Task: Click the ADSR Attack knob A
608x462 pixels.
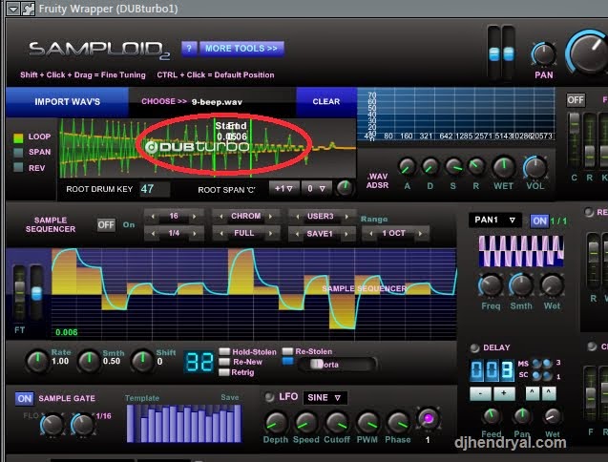Action: point(407,167)
